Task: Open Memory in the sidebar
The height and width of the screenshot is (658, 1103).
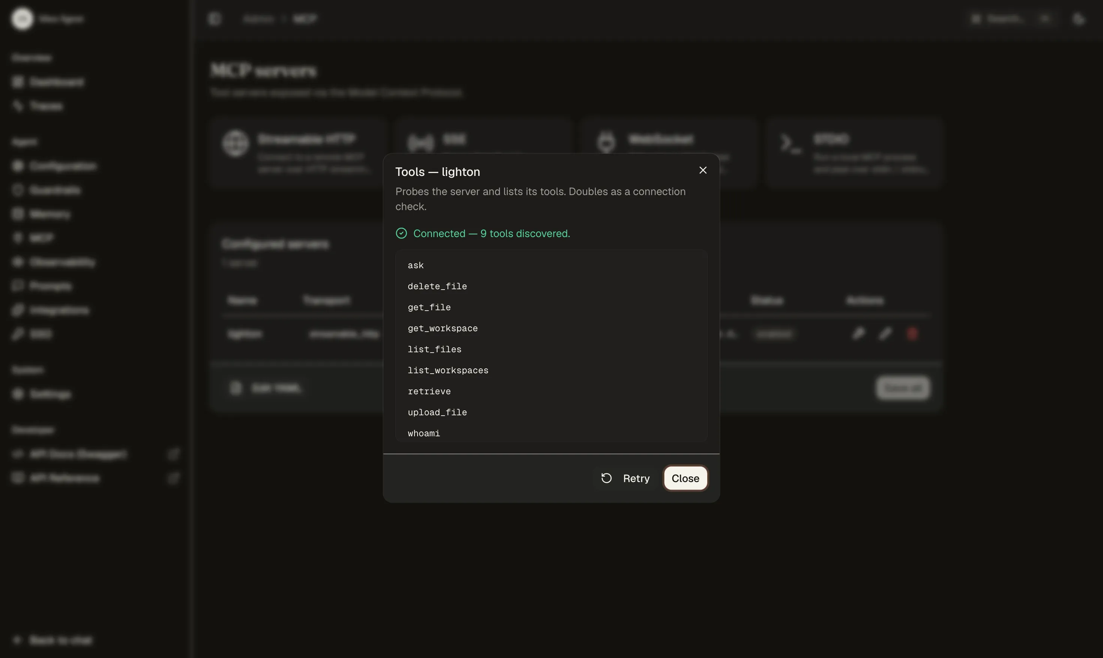Action: (50, 214)
